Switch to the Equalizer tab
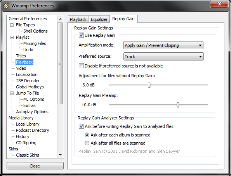 pos(99,19)
